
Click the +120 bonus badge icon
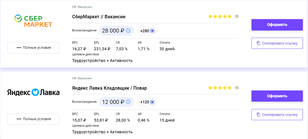152,102
